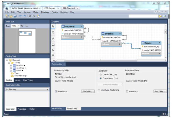Collapse the clusterdb tree node
The image size is (172, 119).
pos(7,60)
